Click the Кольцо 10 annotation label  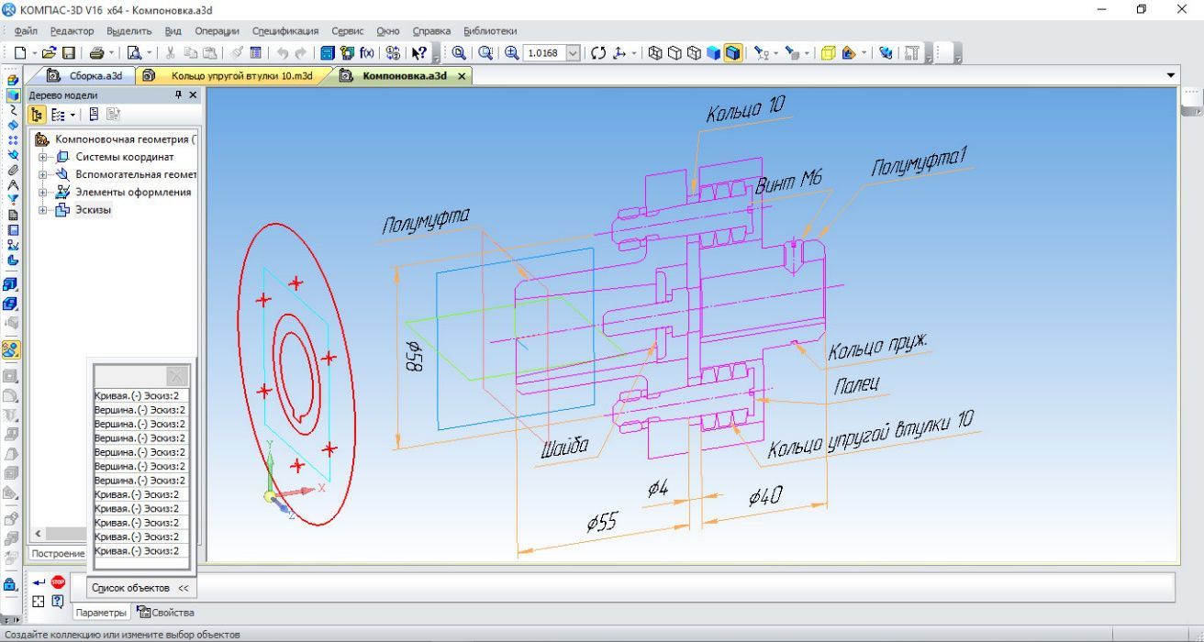(744, 111)
